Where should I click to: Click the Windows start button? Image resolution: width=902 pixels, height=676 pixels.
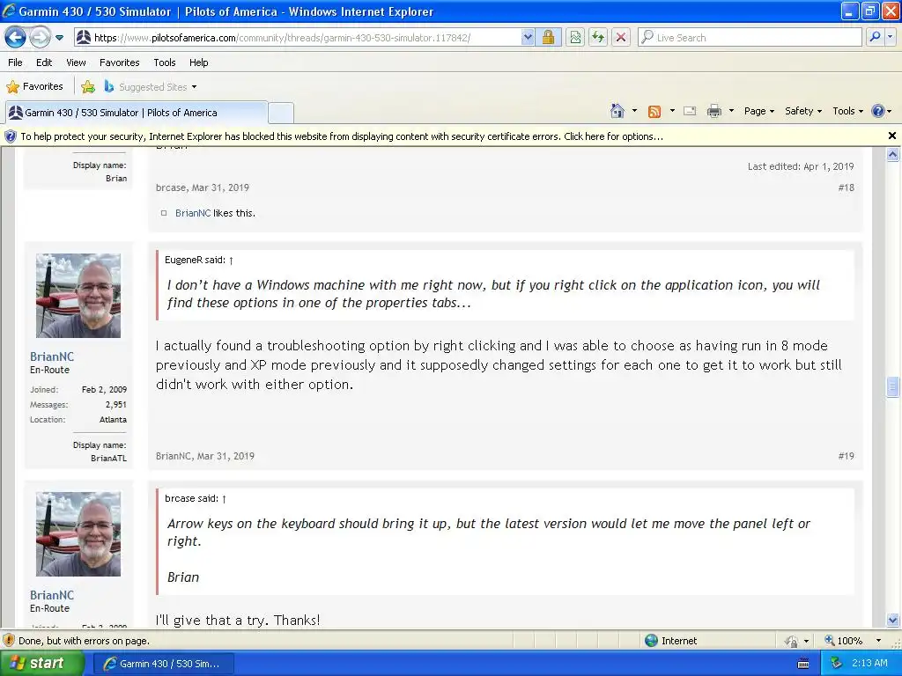[42, 664]
